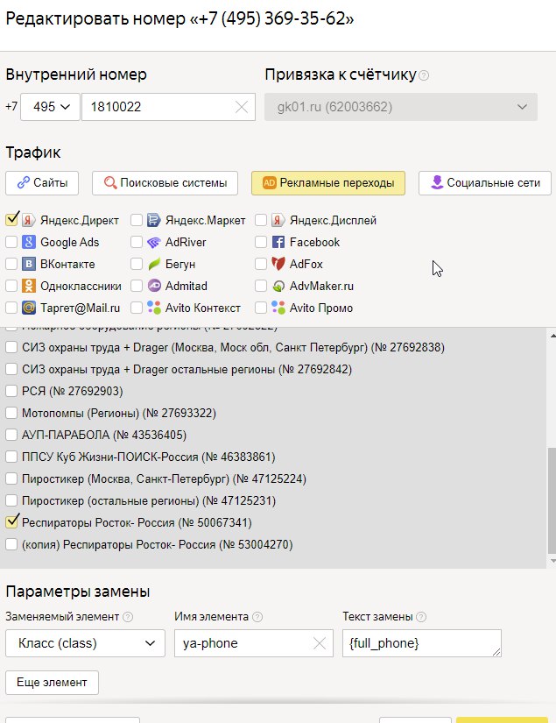The image size is (556, 723).
Task: Click the Yandex.Direct logo icon
Action: coord(29,220)
